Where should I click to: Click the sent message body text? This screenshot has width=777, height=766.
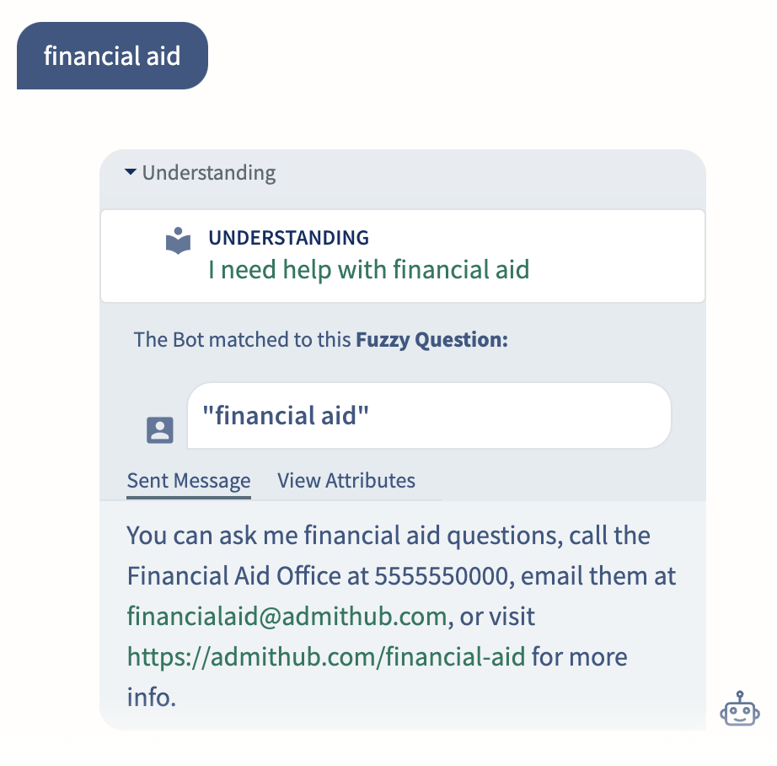click(x=401, y=616)
